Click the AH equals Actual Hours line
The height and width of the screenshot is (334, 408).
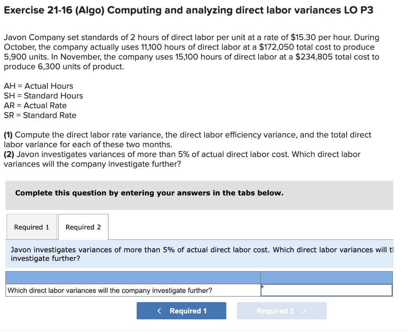[x=38, y=86]
